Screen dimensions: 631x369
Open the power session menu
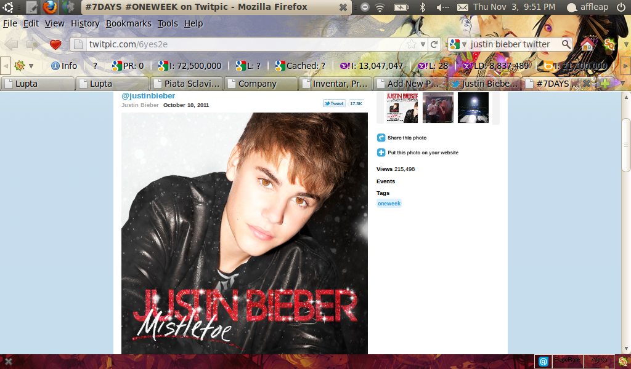[621, 7]
